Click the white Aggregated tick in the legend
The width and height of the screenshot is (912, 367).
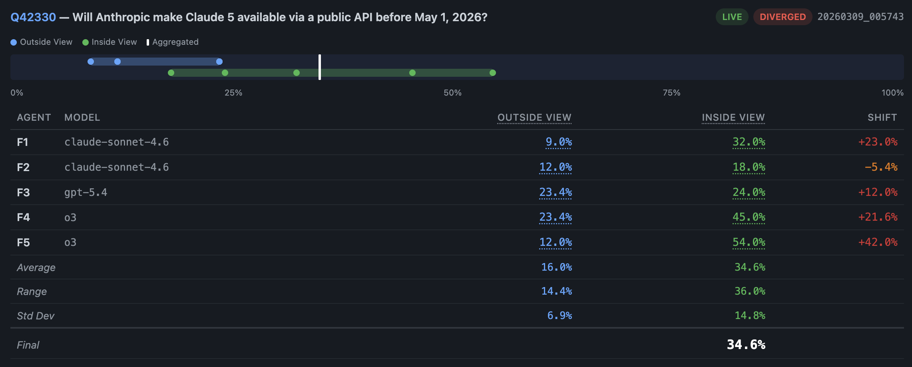pyautogui.click(x=147, y=42)
